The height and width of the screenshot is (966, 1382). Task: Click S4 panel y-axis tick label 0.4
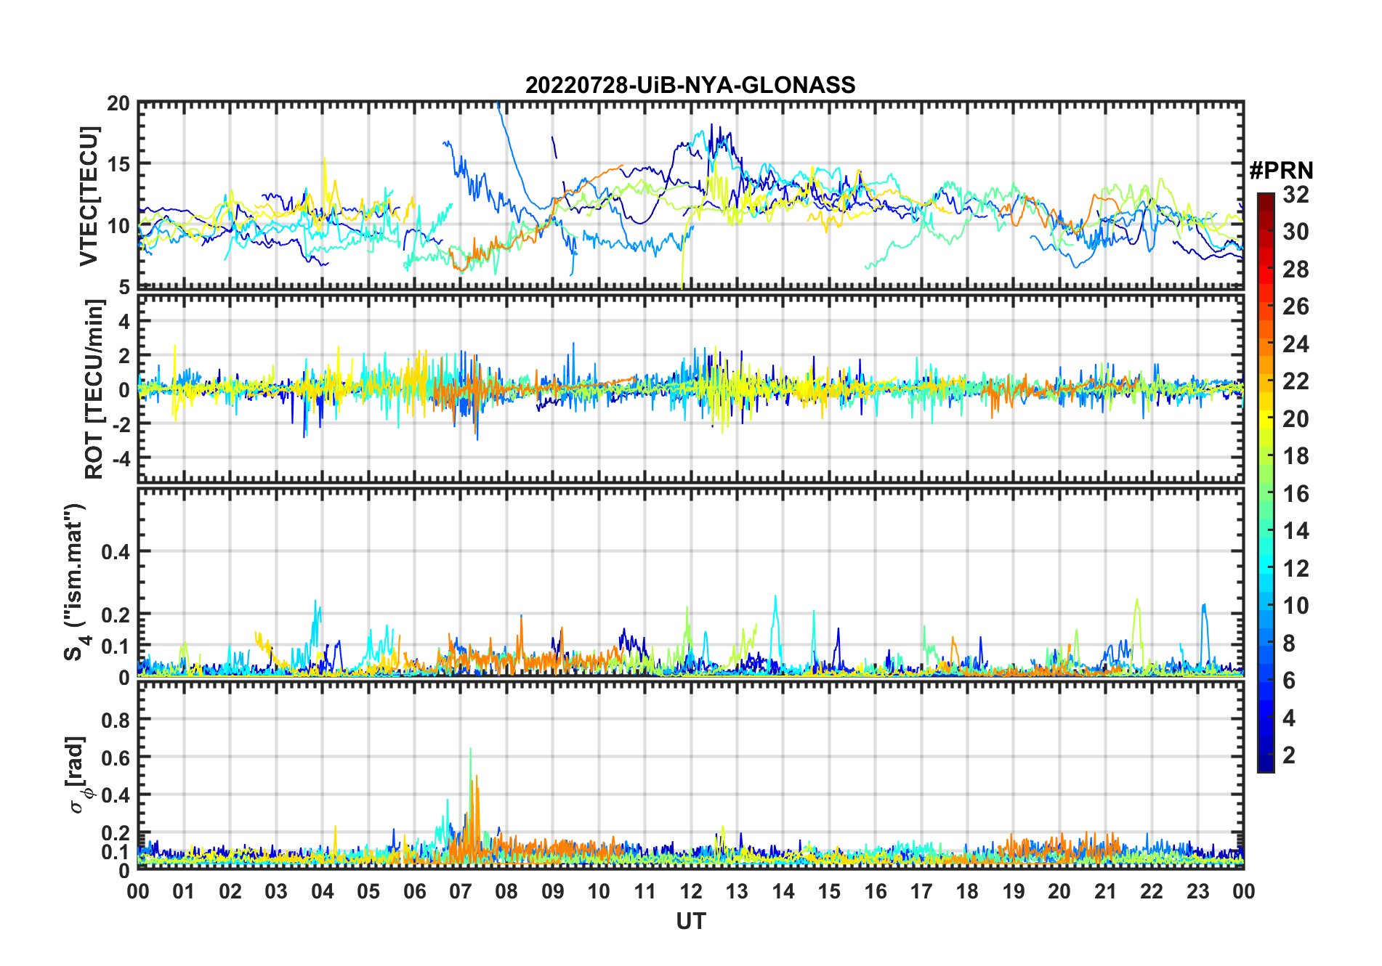[116, 552]
